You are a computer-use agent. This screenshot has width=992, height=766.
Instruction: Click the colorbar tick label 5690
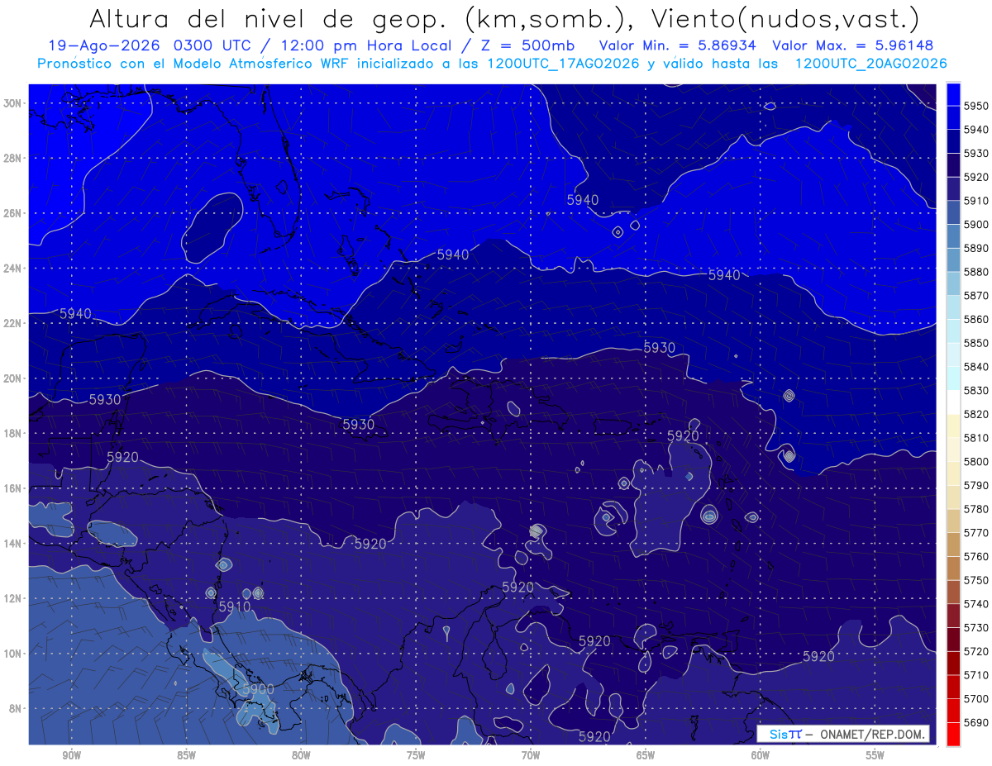(x=975, y=722)
